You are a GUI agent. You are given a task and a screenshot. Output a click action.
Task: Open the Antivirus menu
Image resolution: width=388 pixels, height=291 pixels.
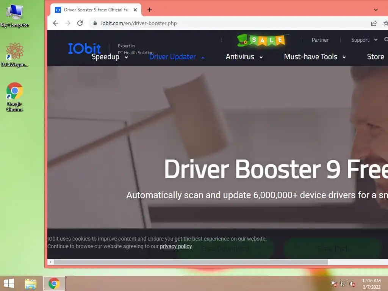point(240,57)
